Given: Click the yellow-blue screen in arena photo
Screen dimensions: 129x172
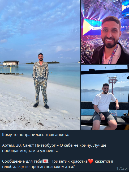Looking at the screenshot, I should [x=92, y=27].
